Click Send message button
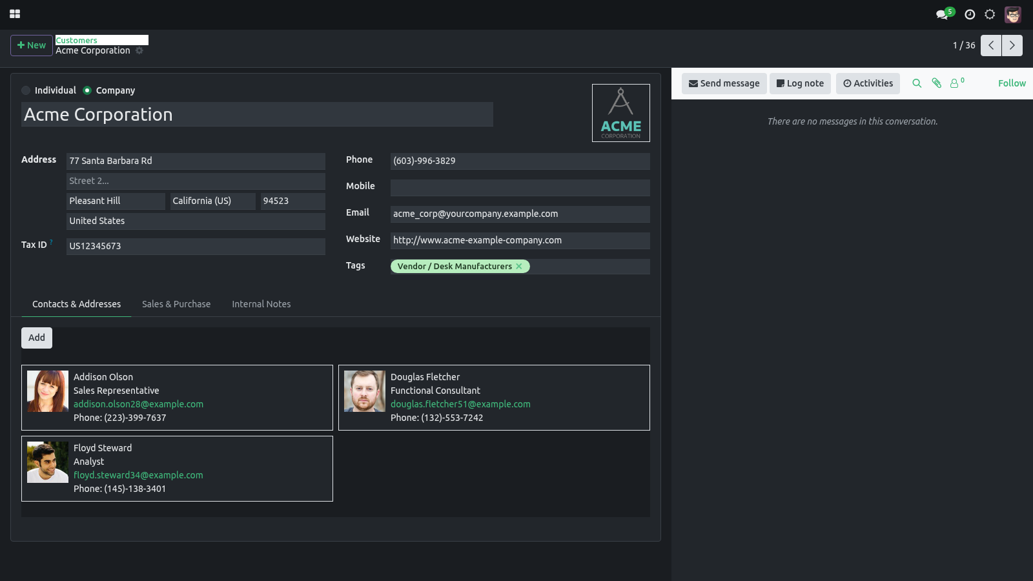Viewport: 1033px width, 581px height. pos(724,83)
